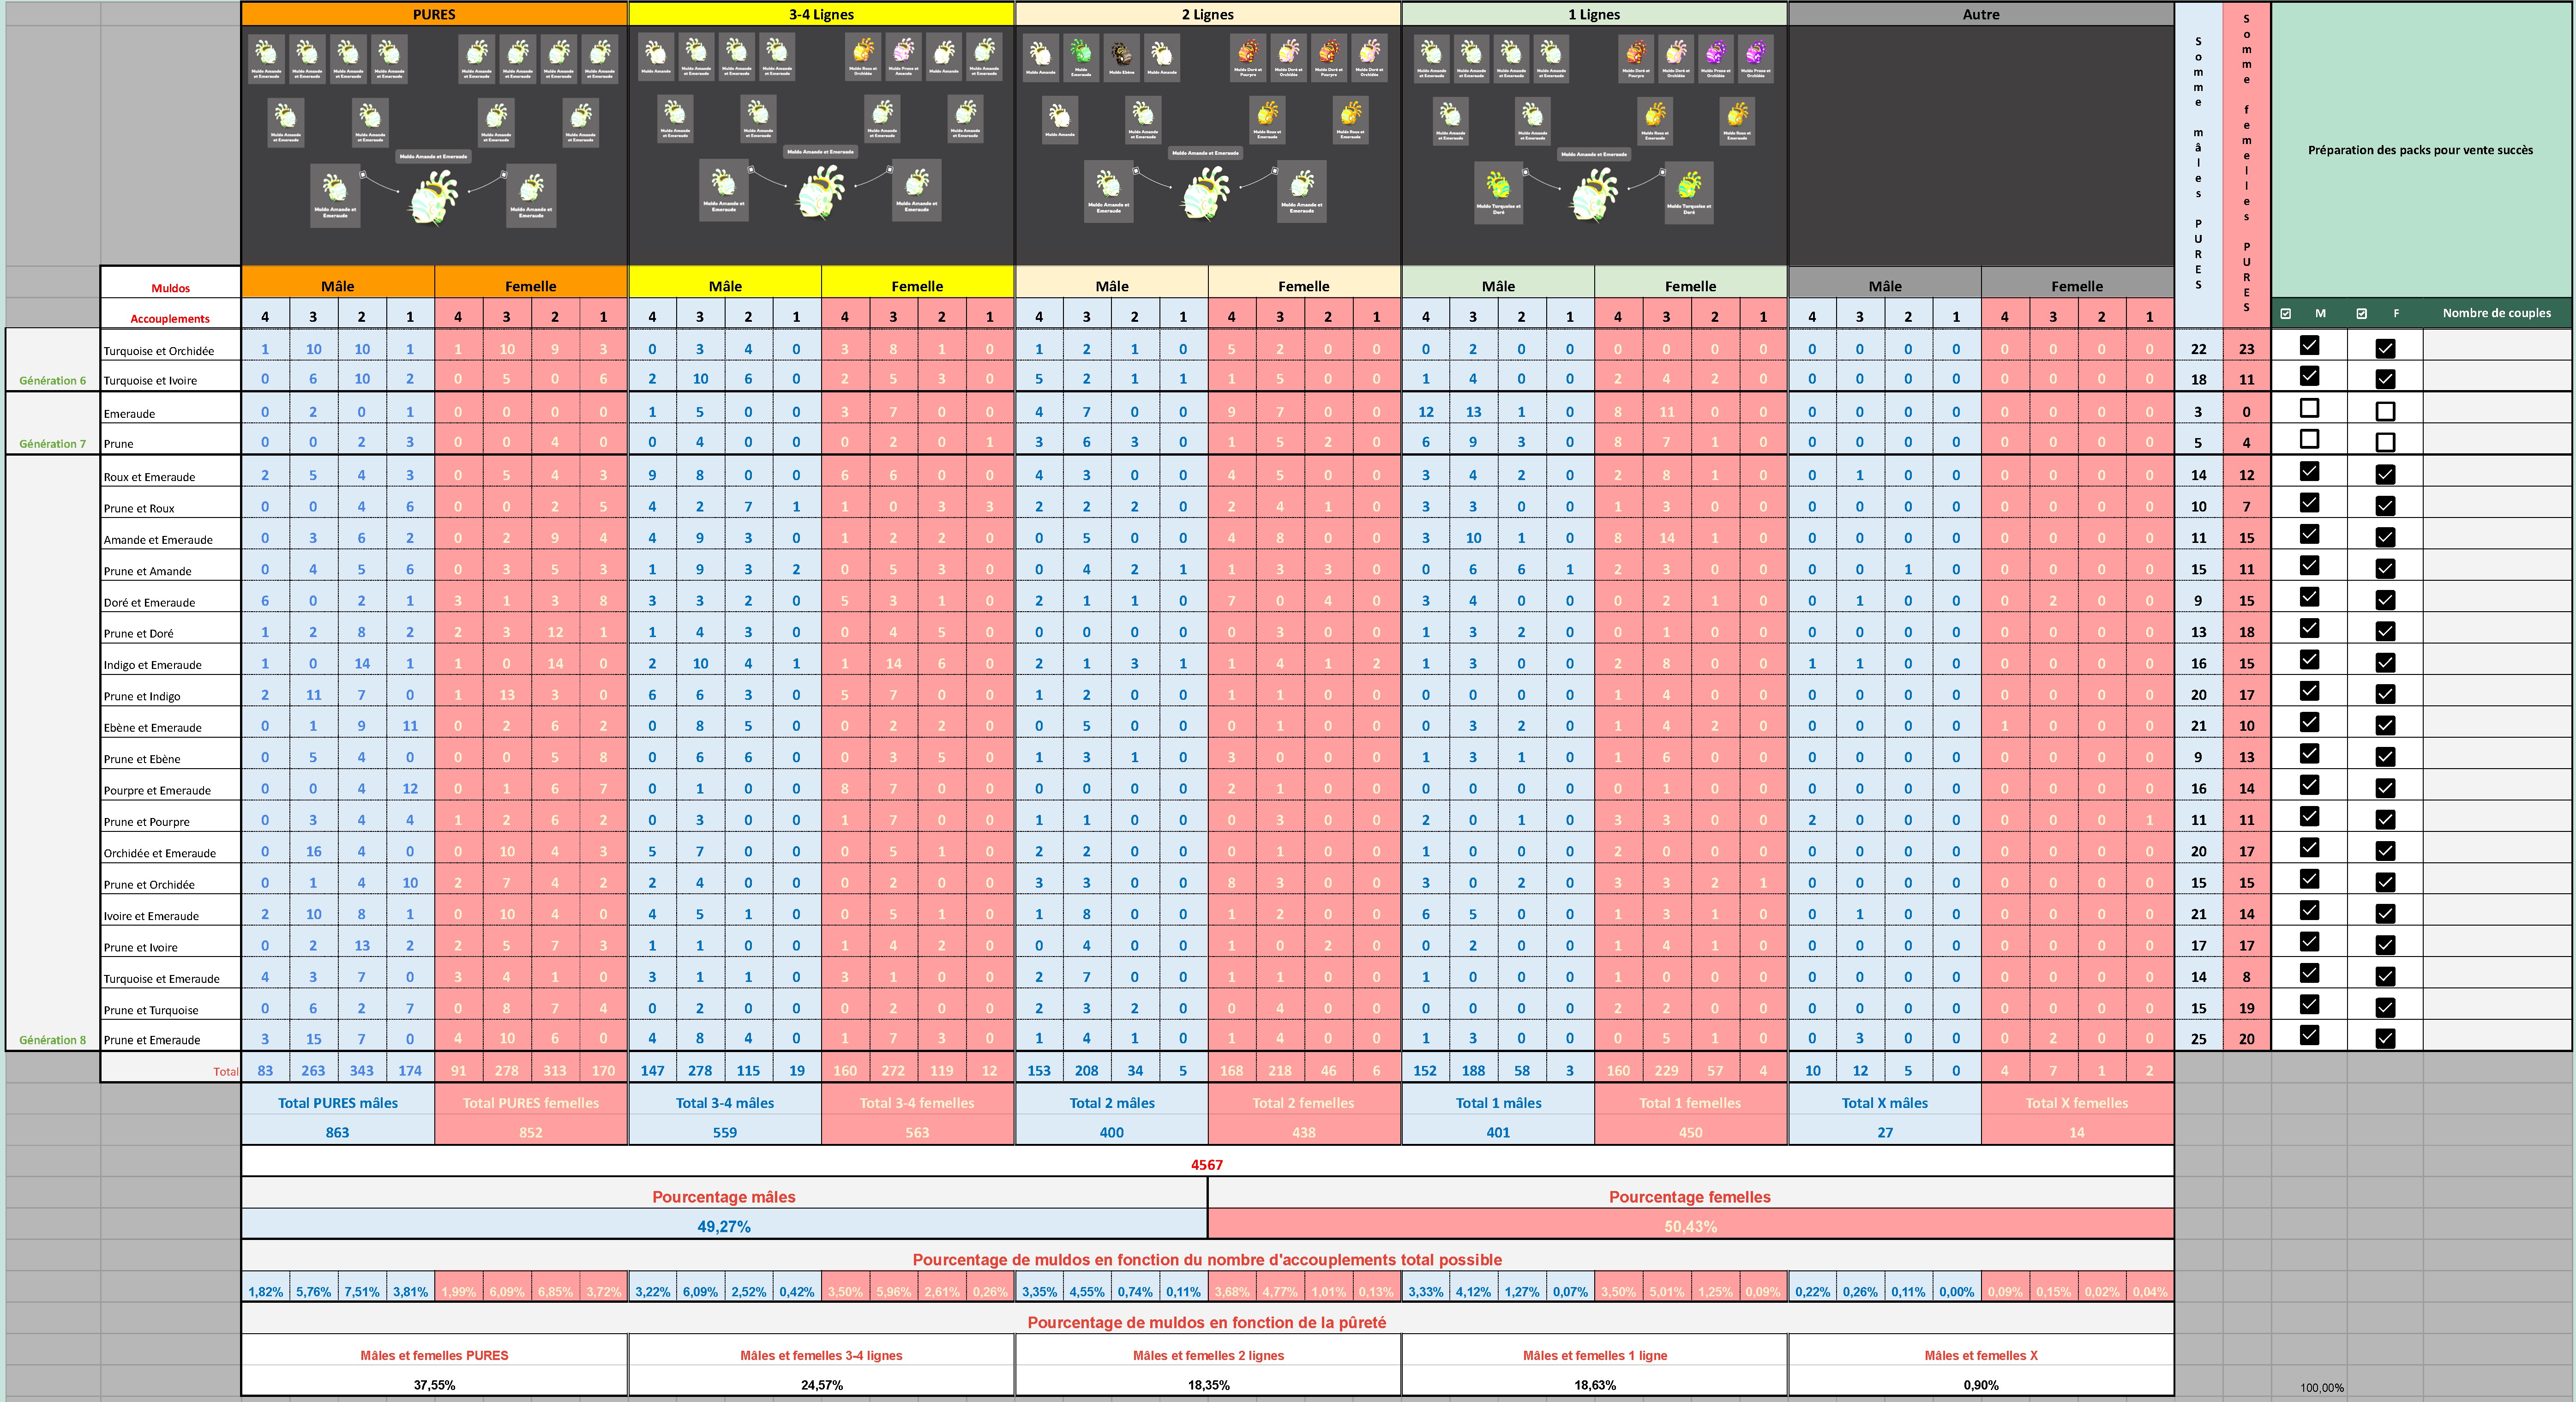2576x1402 pixels.
Task: Select the left parent card in 2 Lignes panel
Action: [x=1109, y=192]
